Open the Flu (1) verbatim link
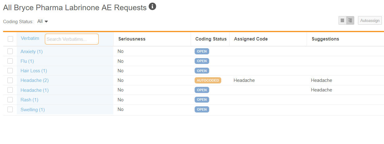This screenshot has height=144, width=384. pos(27,61)
